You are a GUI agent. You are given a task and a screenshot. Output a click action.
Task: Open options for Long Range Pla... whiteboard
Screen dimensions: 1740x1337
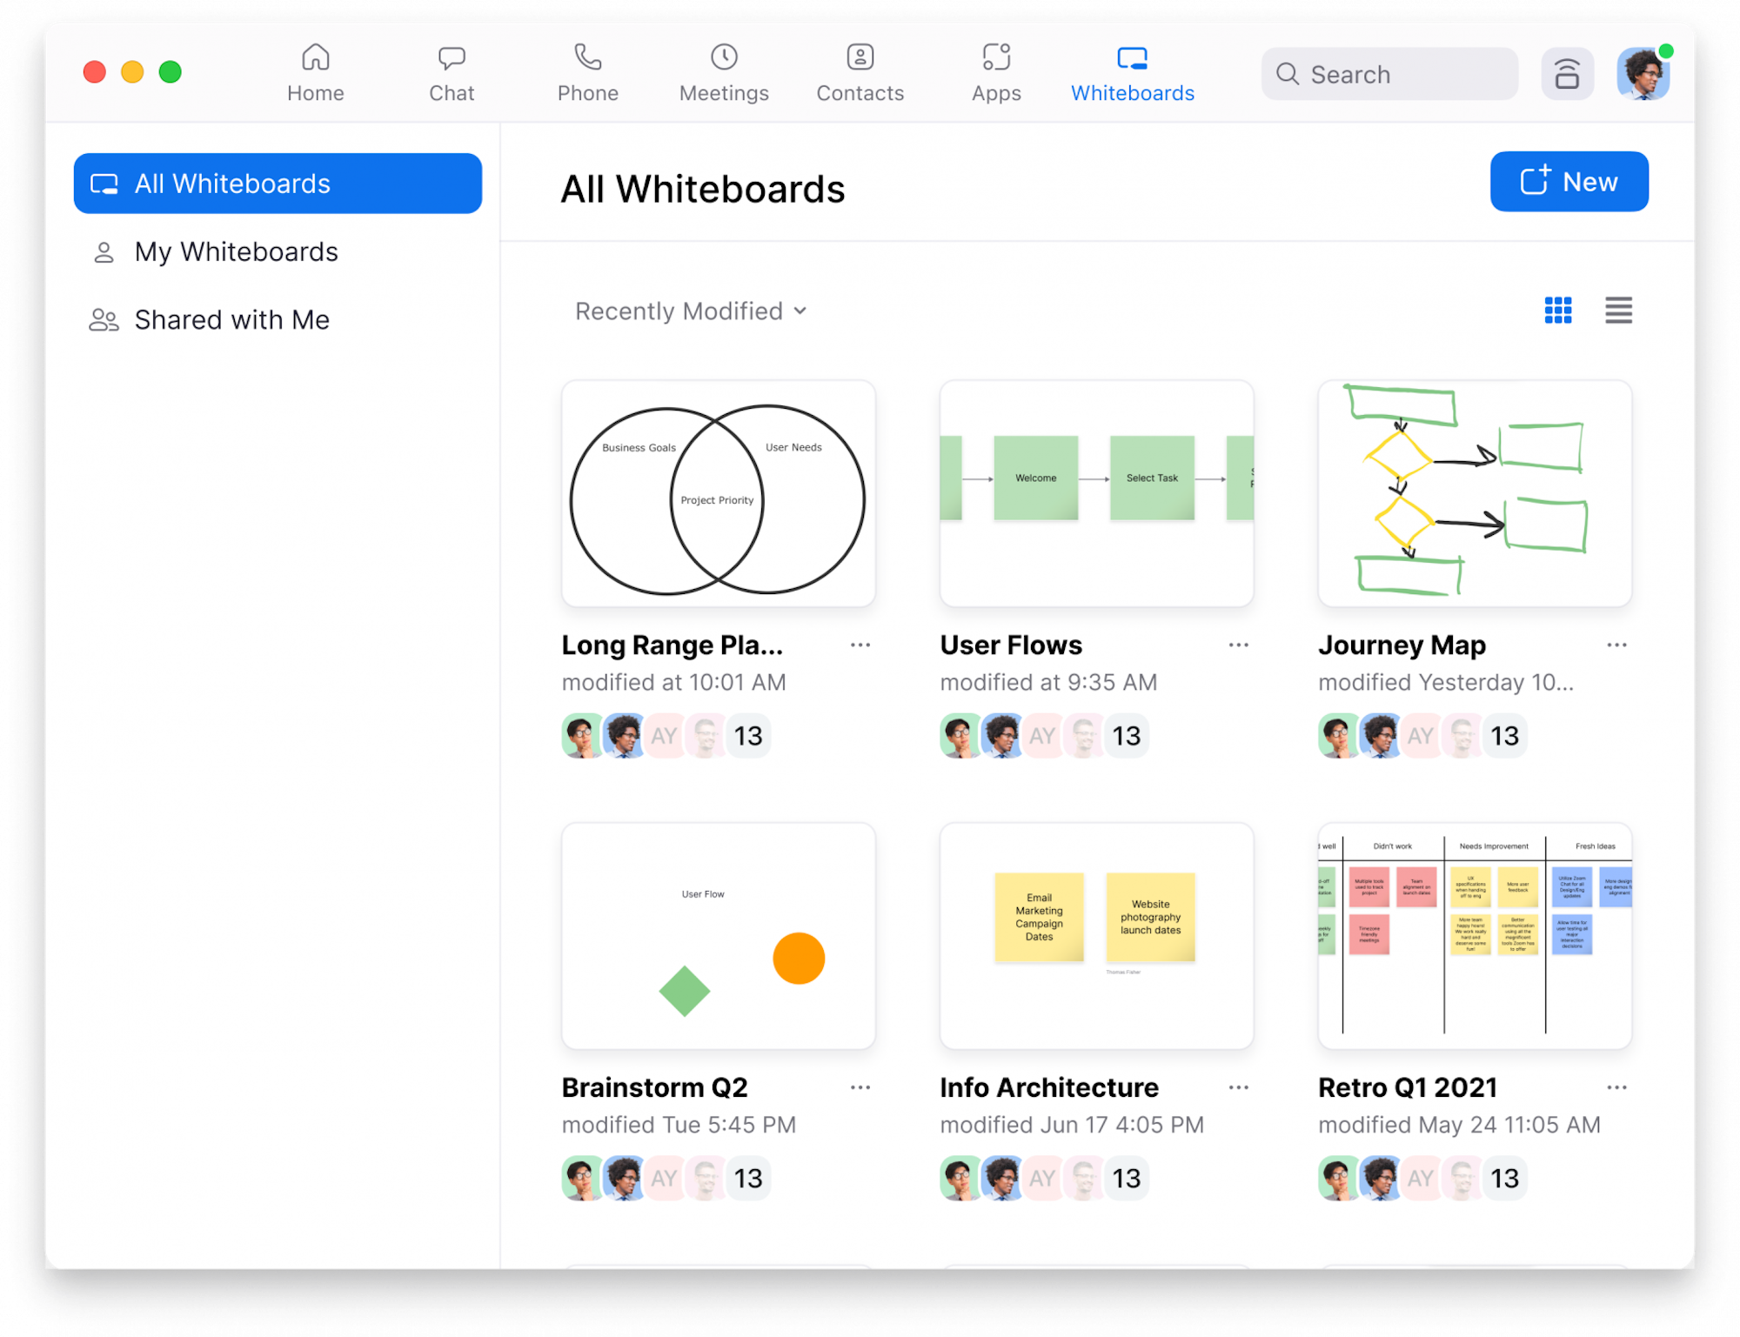[x=864, y=646]
